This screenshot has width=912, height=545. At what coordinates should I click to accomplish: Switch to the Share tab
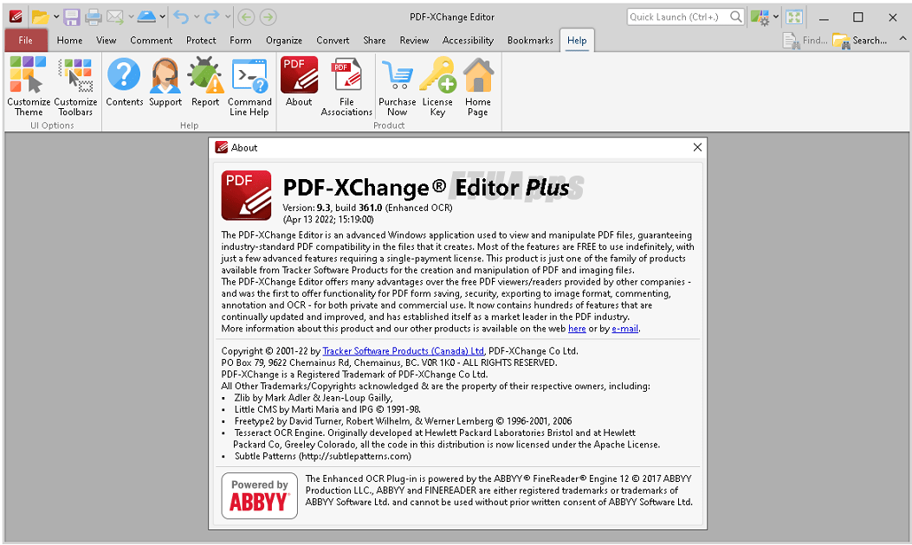[374, 40]
